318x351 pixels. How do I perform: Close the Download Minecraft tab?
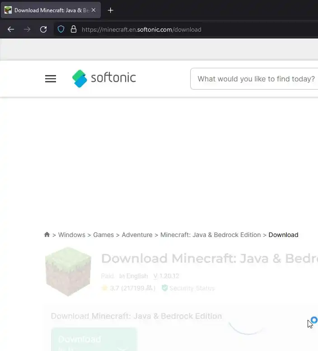94,10
